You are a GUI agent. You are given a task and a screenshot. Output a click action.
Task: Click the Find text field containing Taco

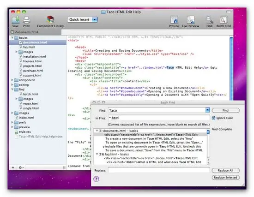tap(157, 110)
